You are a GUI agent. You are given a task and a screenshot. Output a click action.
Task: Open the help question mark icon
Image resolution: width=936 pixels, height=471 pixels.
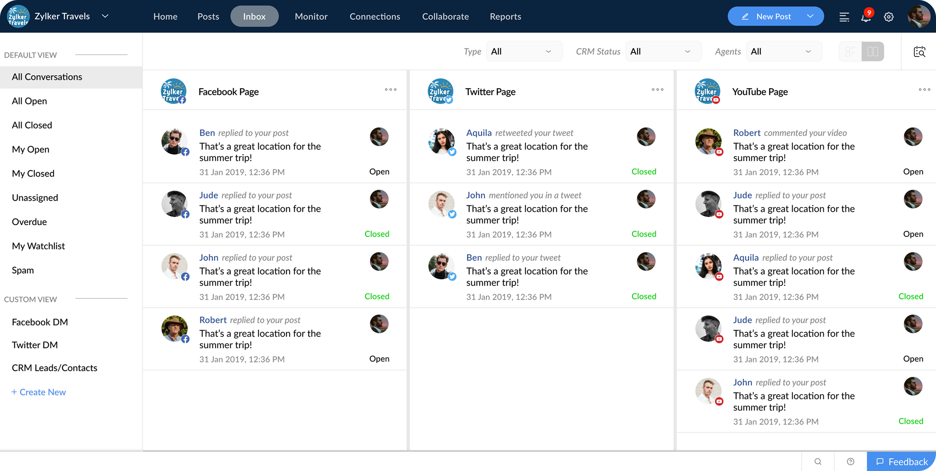pos(850,461)
